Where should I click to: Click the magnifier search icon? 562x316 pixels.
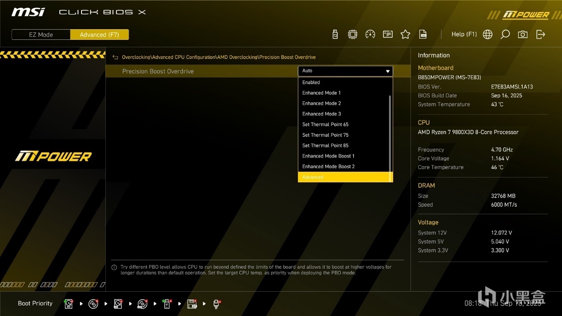pyautogui.click(x=505, y=35)
